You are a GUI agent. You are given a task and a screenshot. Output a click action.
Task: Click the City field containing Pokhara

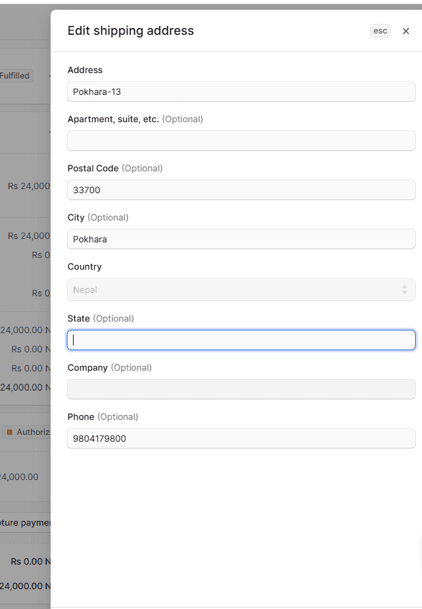pos(241,239)
